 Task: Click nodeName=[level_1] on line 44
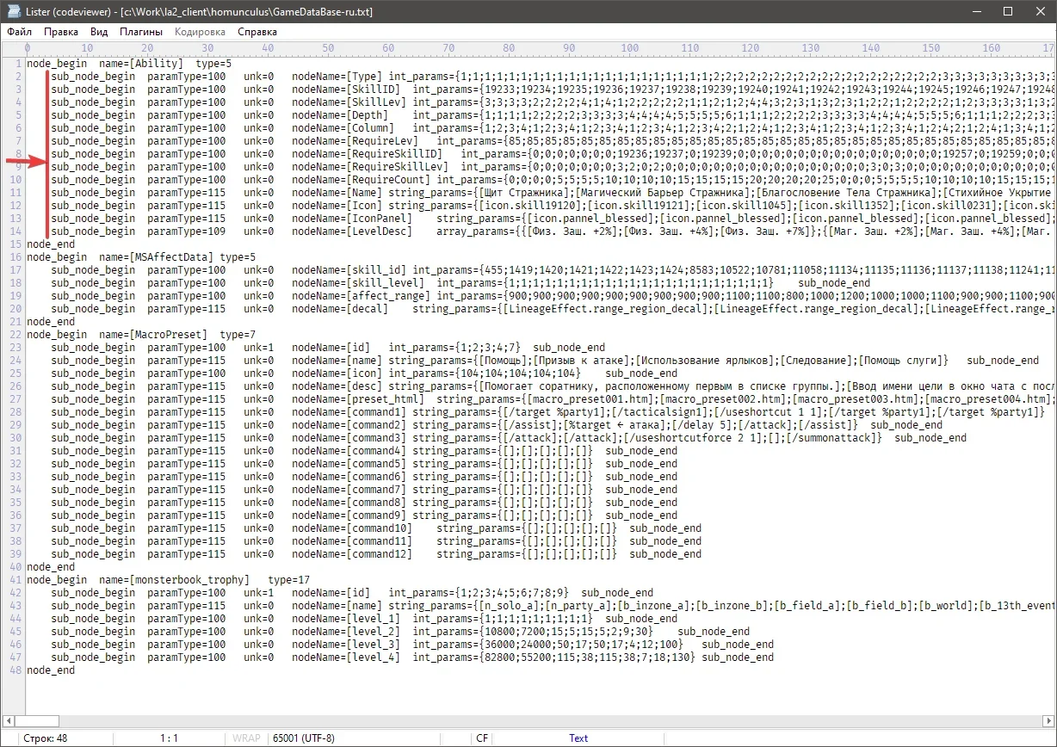[x=346, y=619]
